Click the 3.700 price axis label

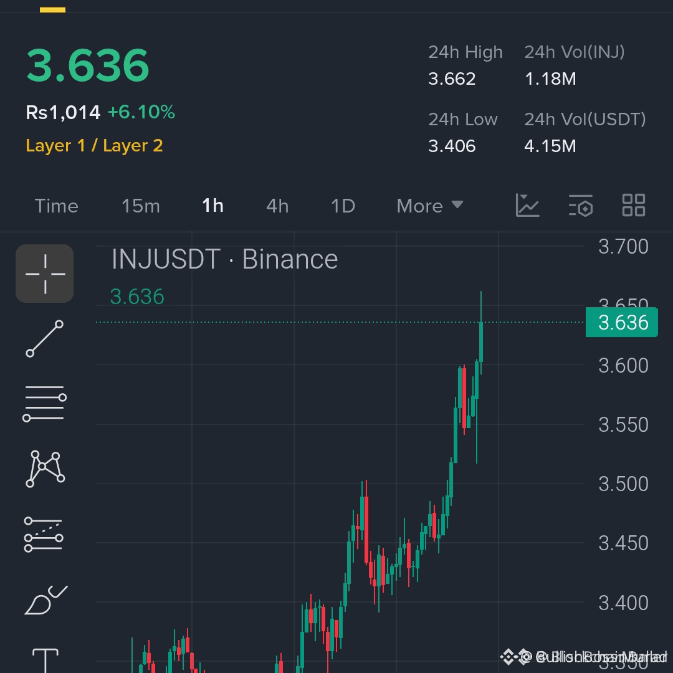coord(623,246)
